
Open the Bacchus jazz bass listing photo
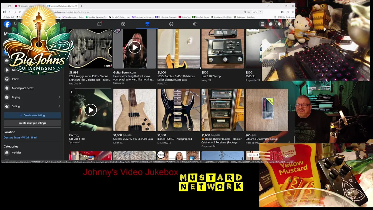179,48
